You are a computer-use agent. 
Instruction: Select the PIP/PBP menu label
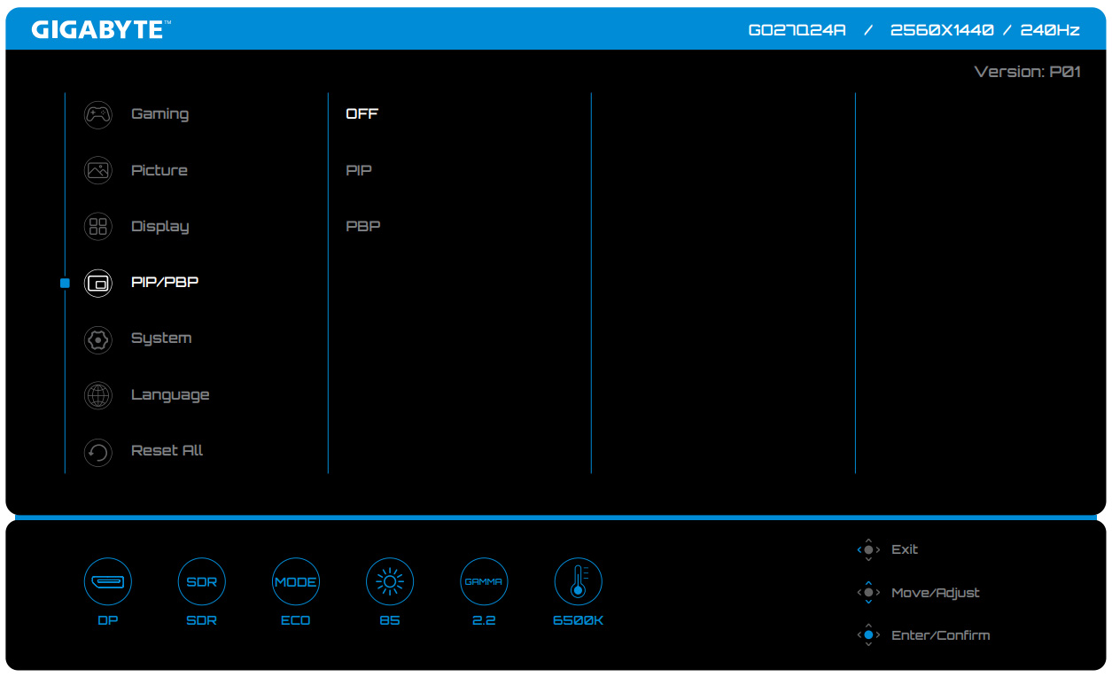(165, 283)
